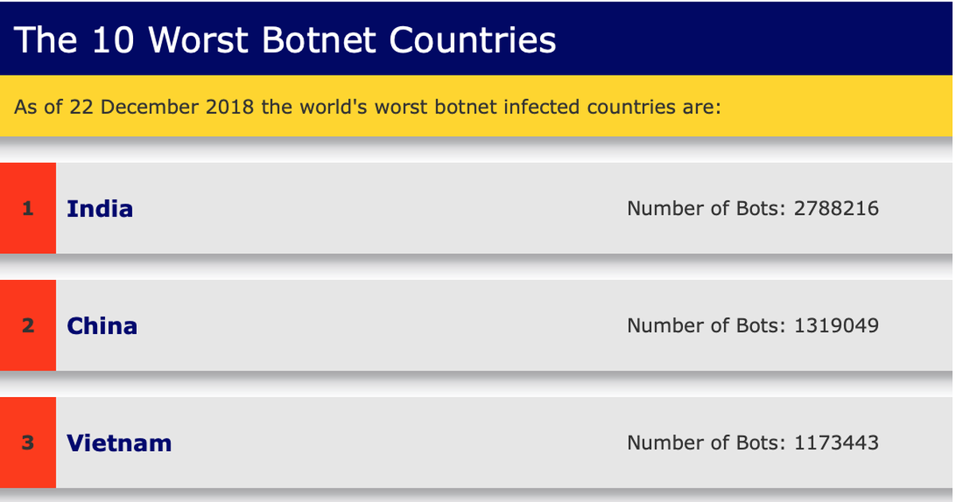This screenshot has height=502, width=956.
Task: Open the Vietnam country link
Action: coord(119,442)
